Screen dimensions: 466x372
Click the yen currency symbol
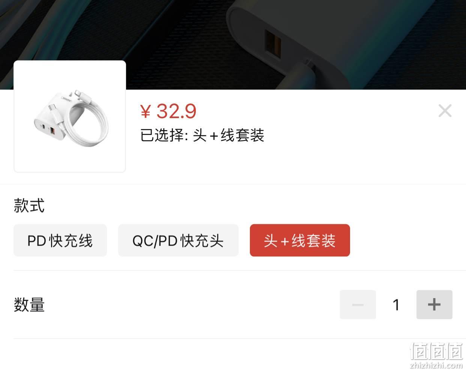(x=146, y=111)
